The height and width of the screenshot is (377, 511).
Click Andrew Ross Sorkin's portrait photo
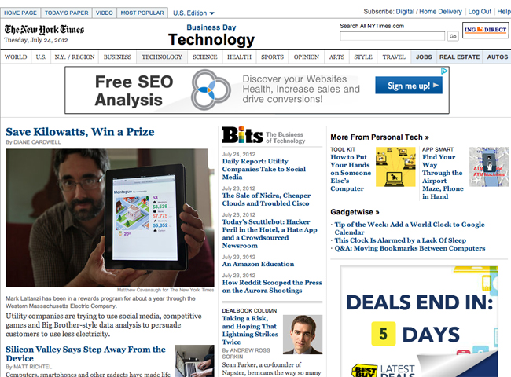pyautogui.click(x=303, y=335)
